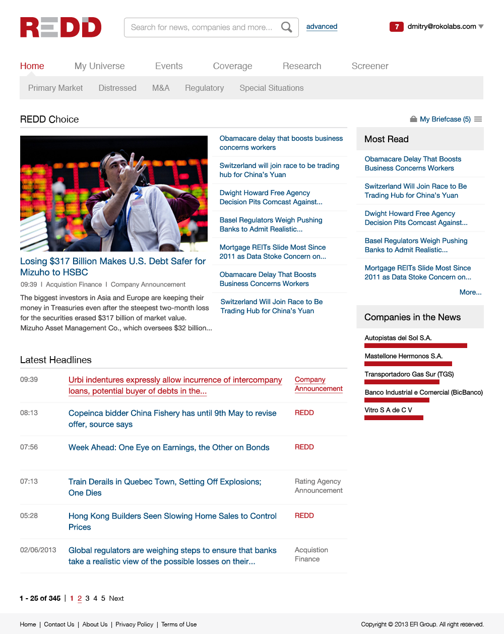Click the REDD logo
Screen dimensions: 504x634
(60, 27)
